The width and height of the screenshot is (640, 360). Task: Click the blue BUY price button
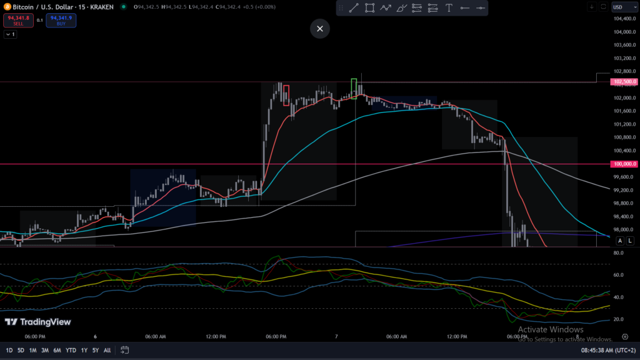click(x=61, y=20)
